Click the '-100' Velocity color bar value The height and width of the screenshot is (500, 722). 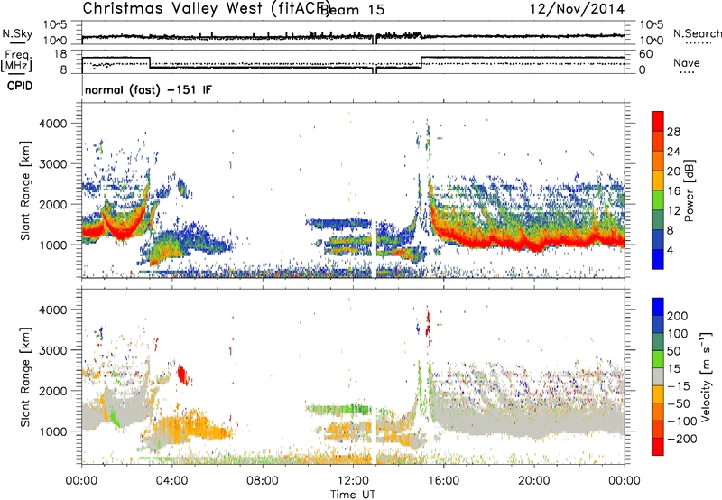point(681,421)
